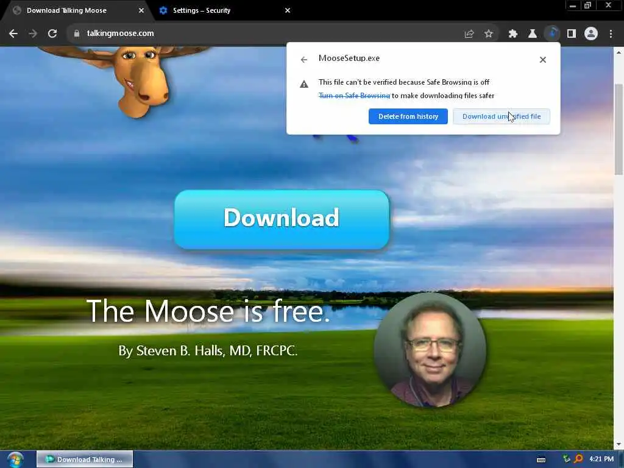The width and height of the screenshot is (624, 468).
Task: Click Delete from history button
Action: tap(408, 116)
